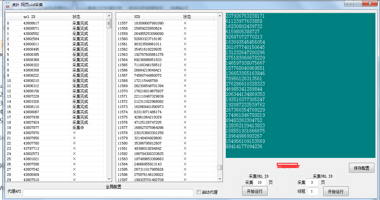The width and height of the screenshot is (380, 200).
Task: Click the 代理API input field
Action: click(x=108, y=192)
